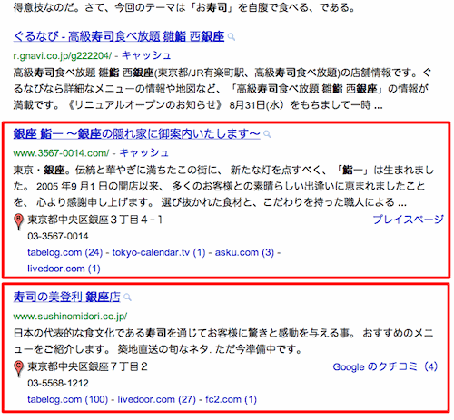Open tabelog.com (100) review link
The width and height of the screenshot is (454, 420).
click(68, 399)
